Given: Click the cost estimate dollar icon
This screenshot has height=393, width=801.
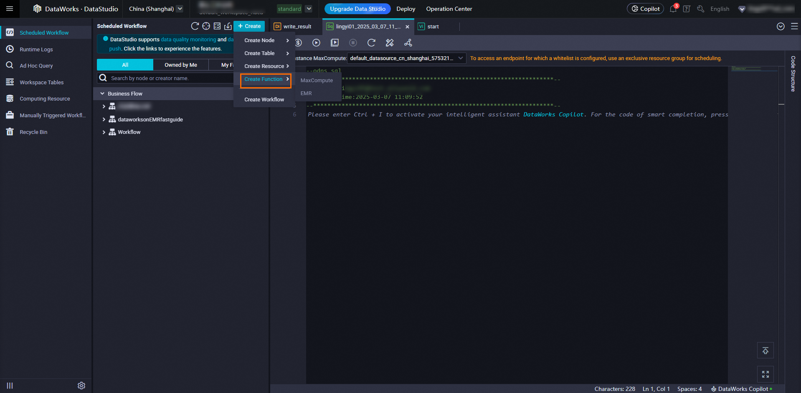Looking at the screenshot, I should pos(298,43).
